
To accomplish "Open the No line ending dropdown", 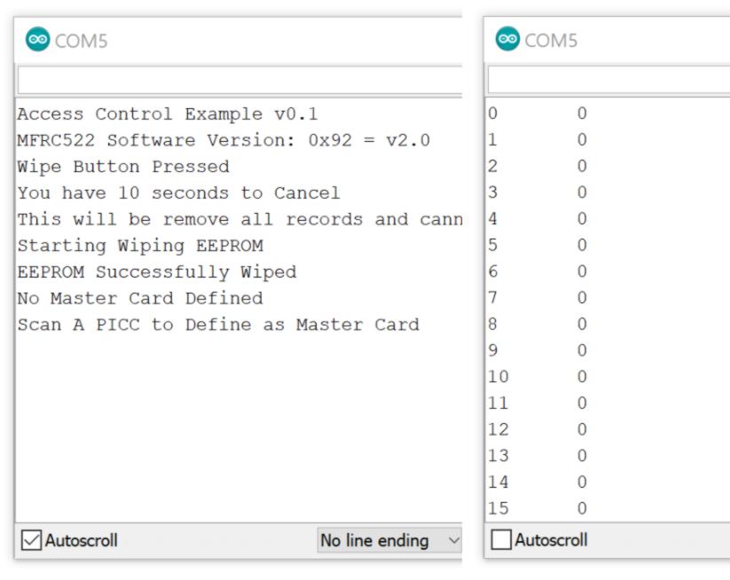I will tap(389, 539).
